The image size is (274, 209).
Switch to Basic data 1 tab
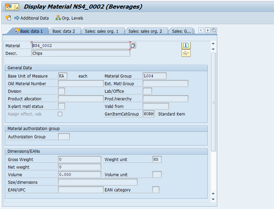29,31
